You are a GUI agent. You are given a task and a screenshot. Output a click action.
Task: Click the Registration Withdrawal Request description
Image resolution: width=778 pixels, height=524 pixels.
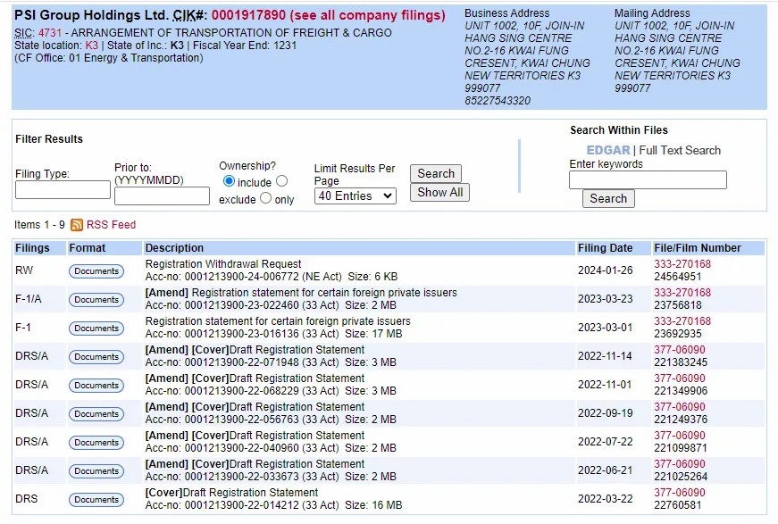coord(223,264)
